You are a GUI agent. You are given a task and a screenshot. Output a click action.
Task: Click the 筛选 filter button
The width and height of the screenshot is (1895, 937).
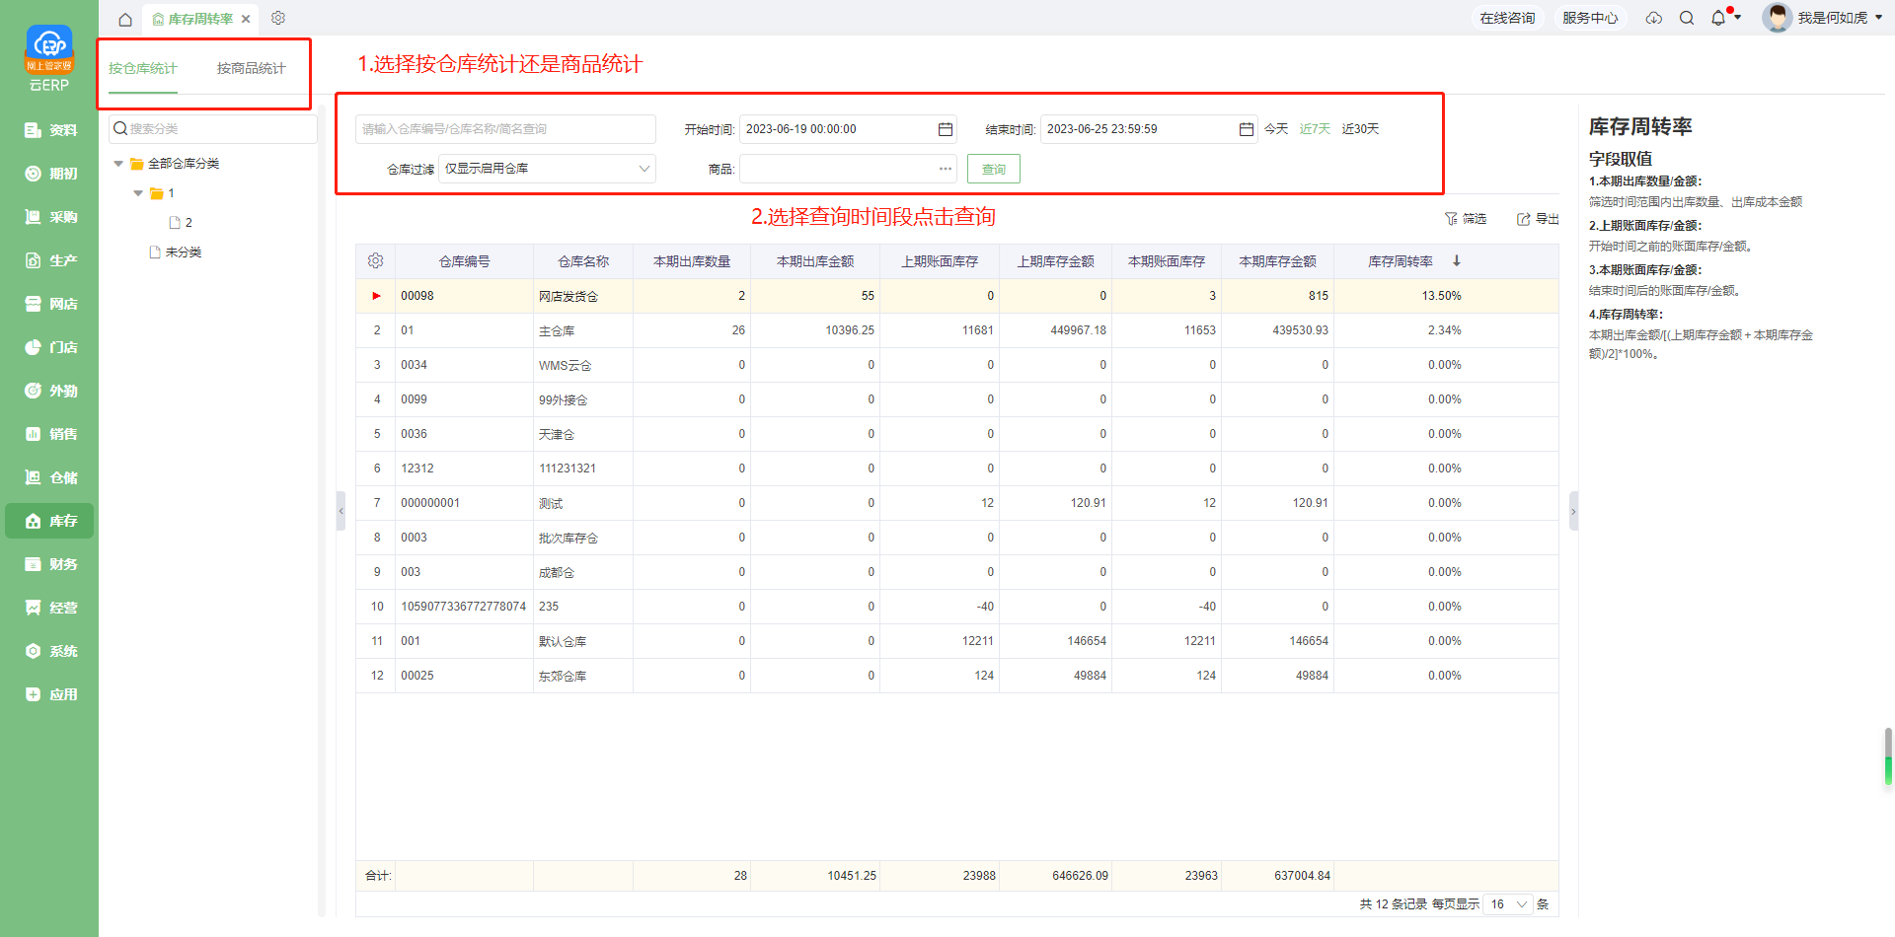pyautogui.click(x=1466, y=219)
